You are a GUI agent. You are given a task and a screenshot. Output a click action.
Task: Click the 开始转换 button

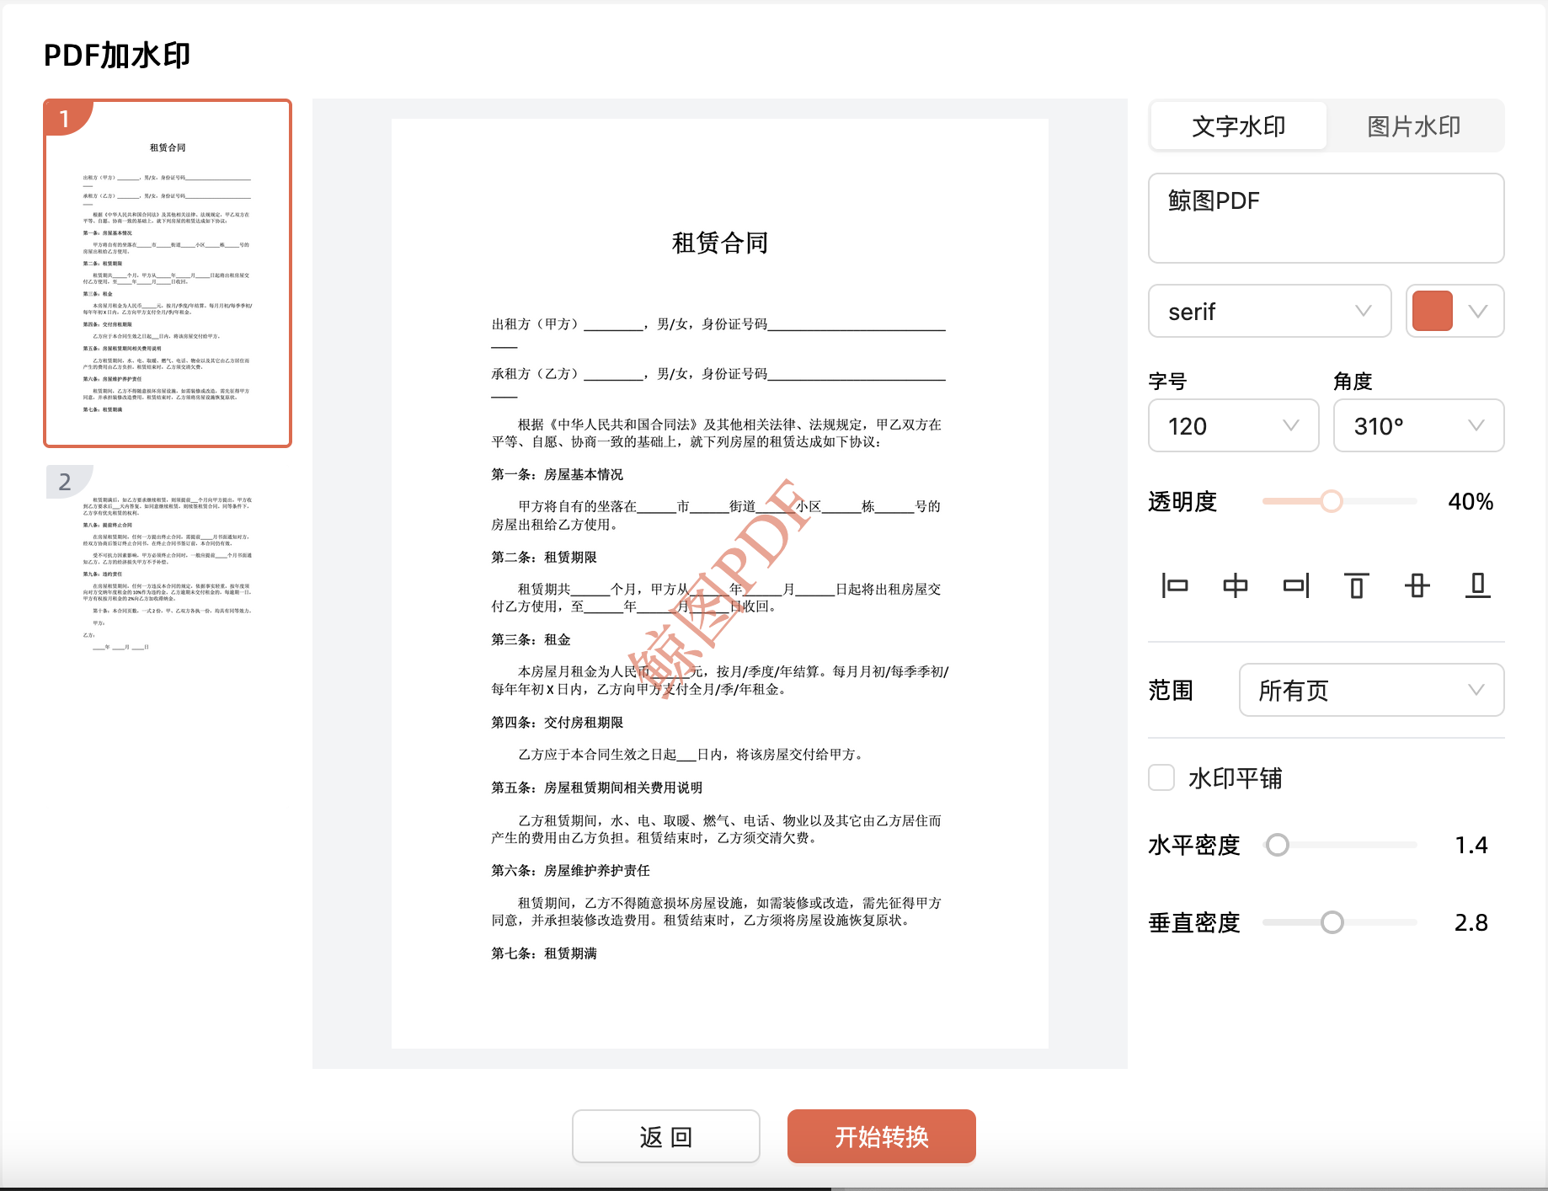(x=881, y=1136)
